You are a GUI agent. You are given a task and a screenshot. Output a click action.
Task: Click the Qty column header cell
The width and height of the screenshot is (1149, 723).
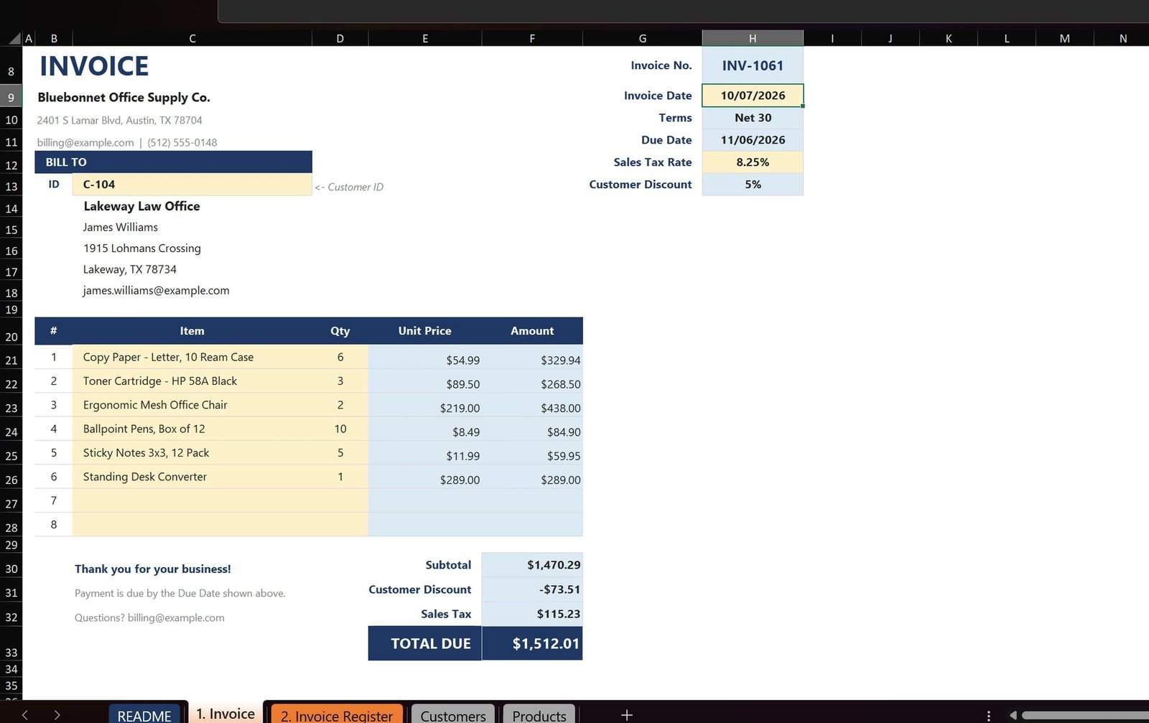pyautogui.click(x=340, y=331)
